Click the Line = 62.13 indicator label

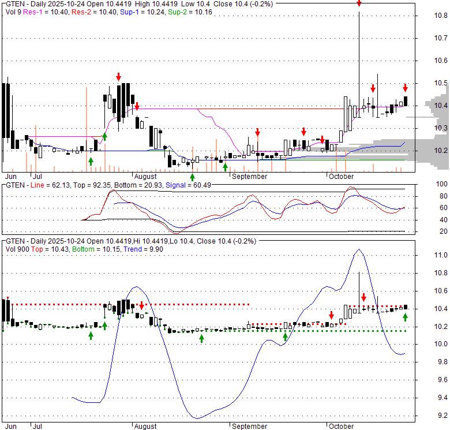(x=52, y=185)
